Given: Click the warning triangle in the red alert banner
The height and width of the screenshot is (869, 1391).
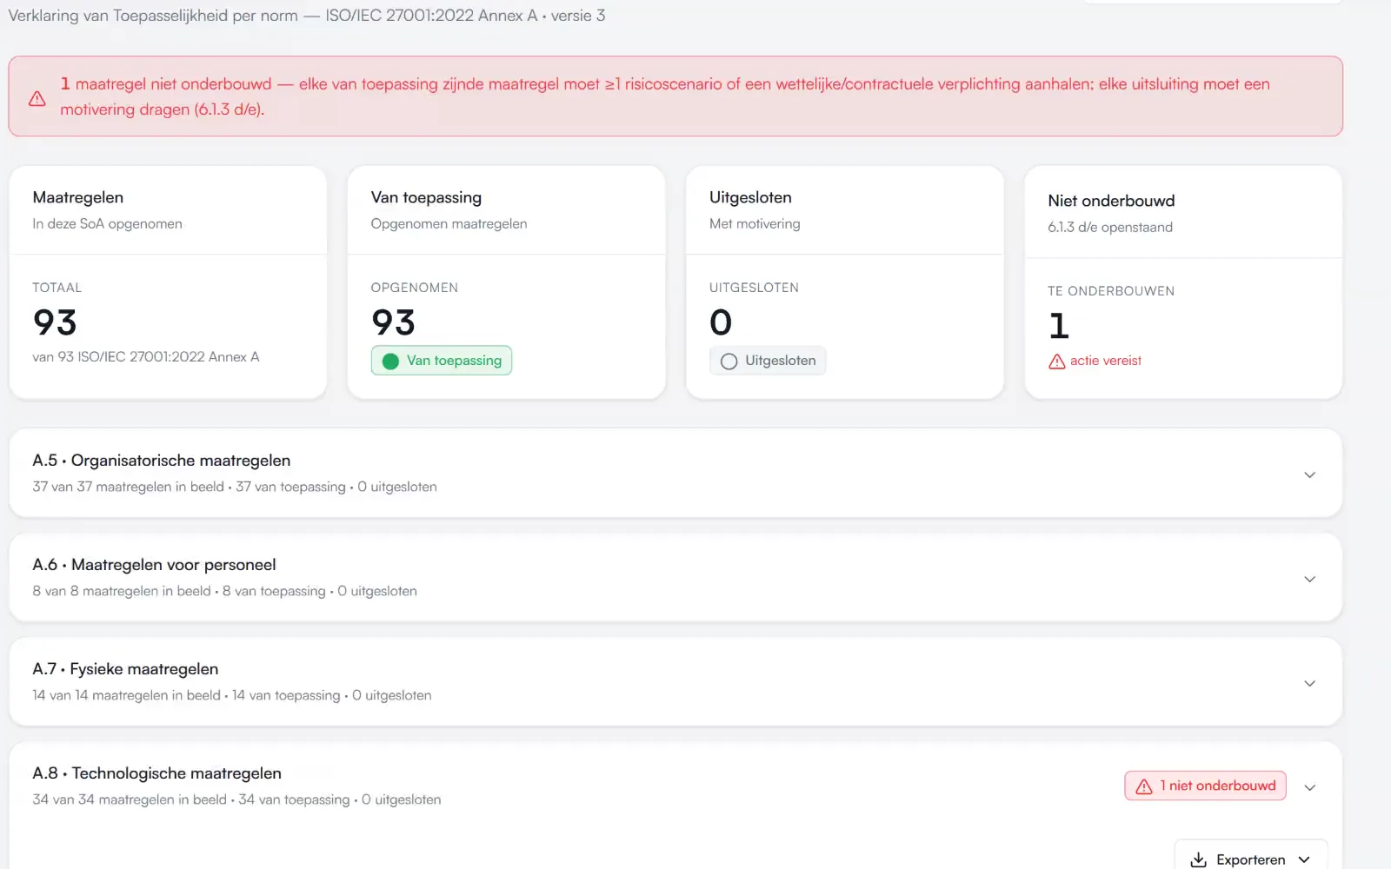Looking at the screenshot, I should (x=37, y=98).
